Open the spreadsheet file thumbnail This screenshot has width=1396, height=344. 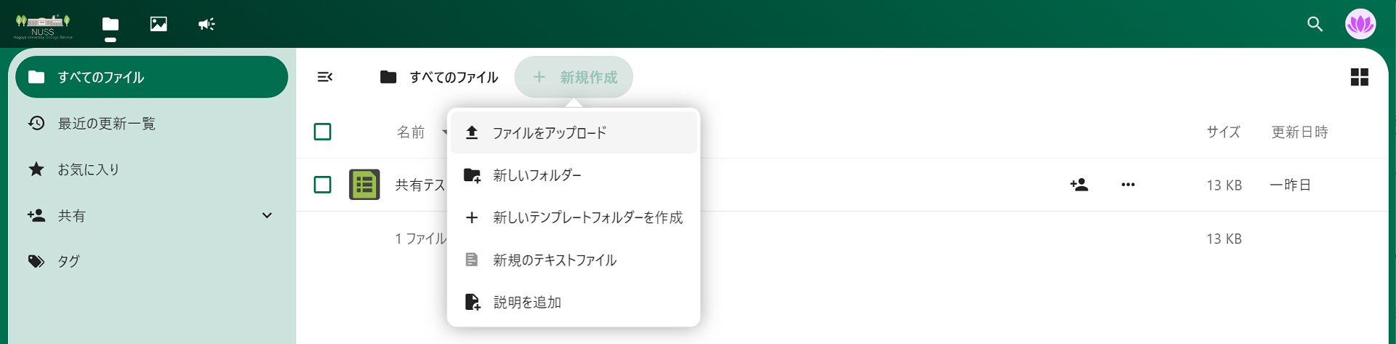pos(364,185)
